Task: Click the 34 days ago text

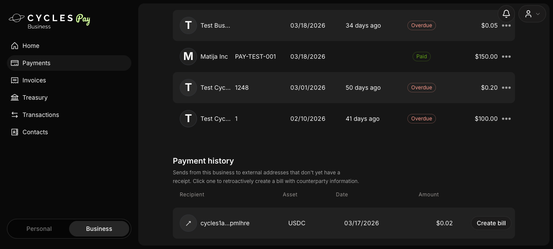Action: tap(363, 25)
